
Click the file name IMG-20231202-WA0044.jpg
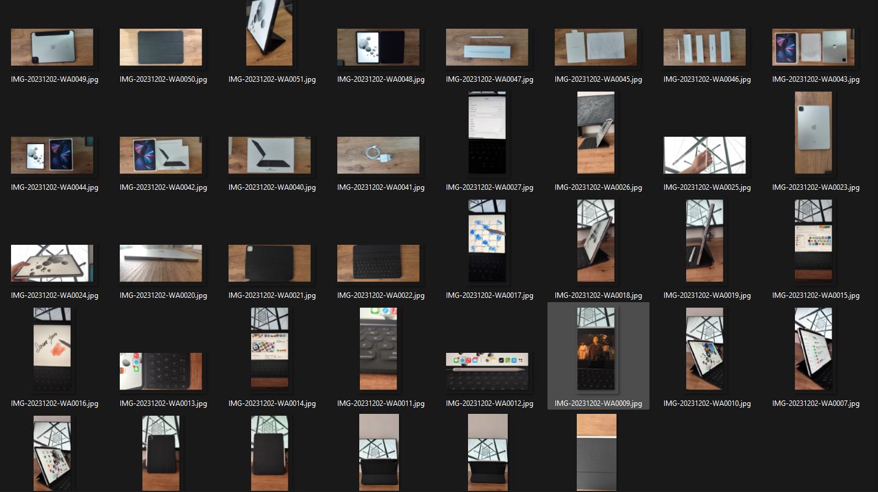point(54,187)
